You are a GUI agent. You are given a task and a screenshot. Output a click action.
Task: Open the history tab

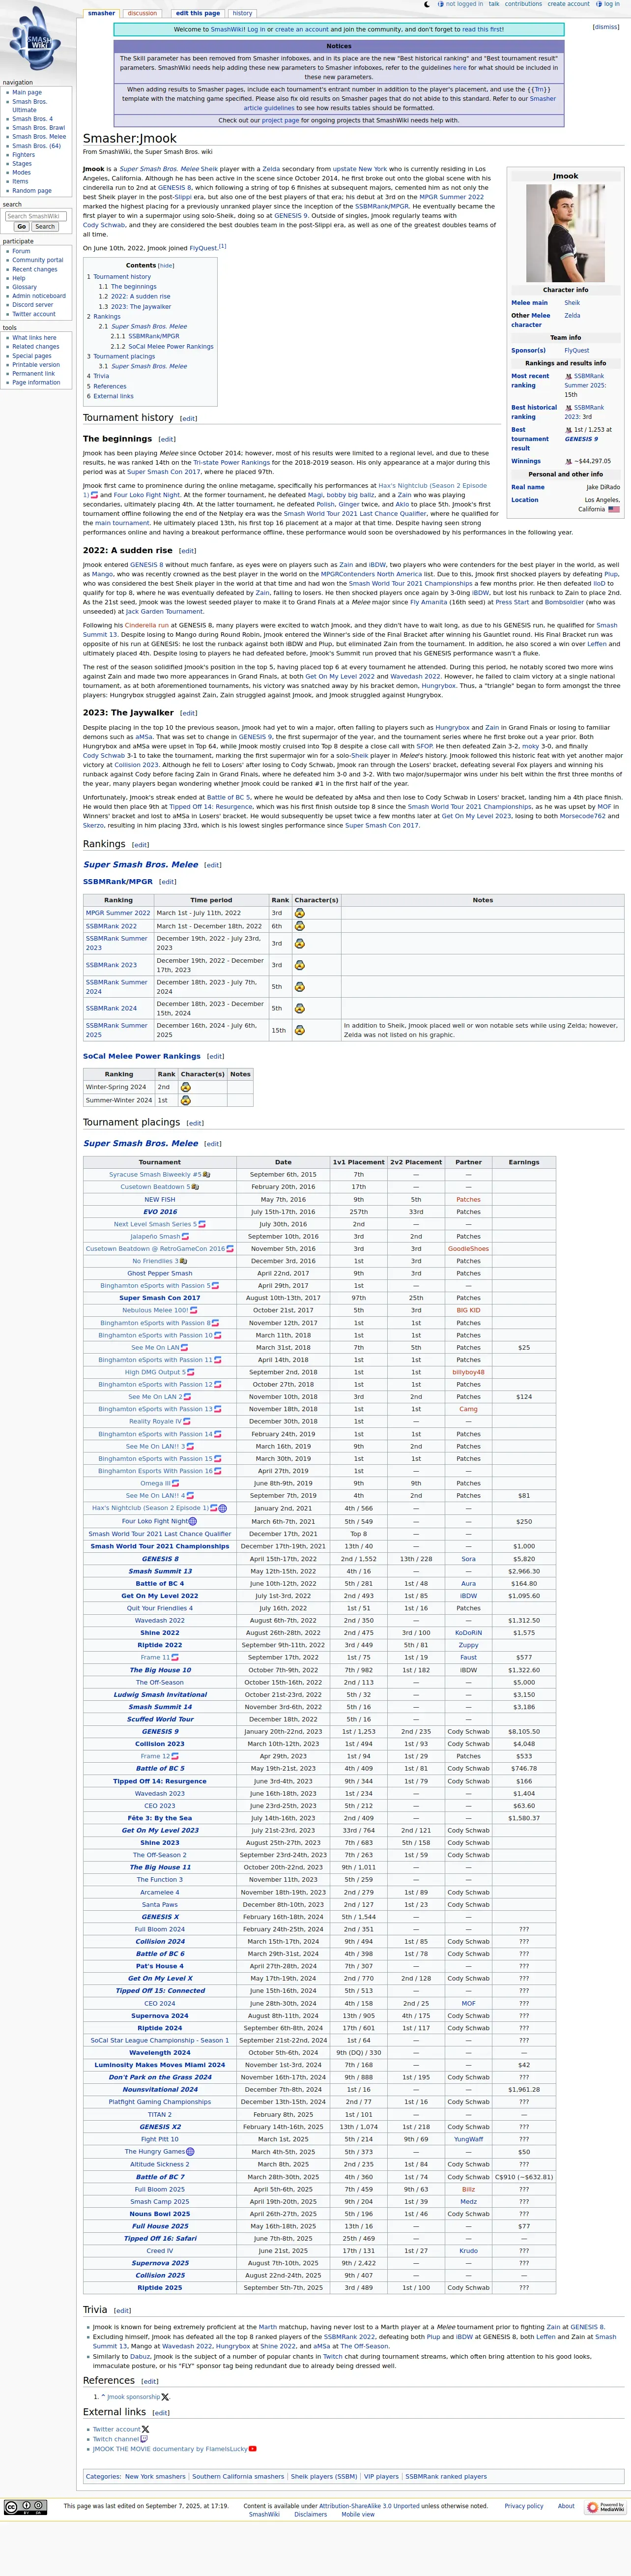(x=243, y=13)
